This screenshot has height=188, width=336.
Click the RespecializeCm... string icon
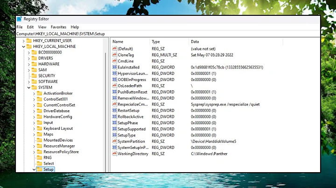click(x=114, y=104)
